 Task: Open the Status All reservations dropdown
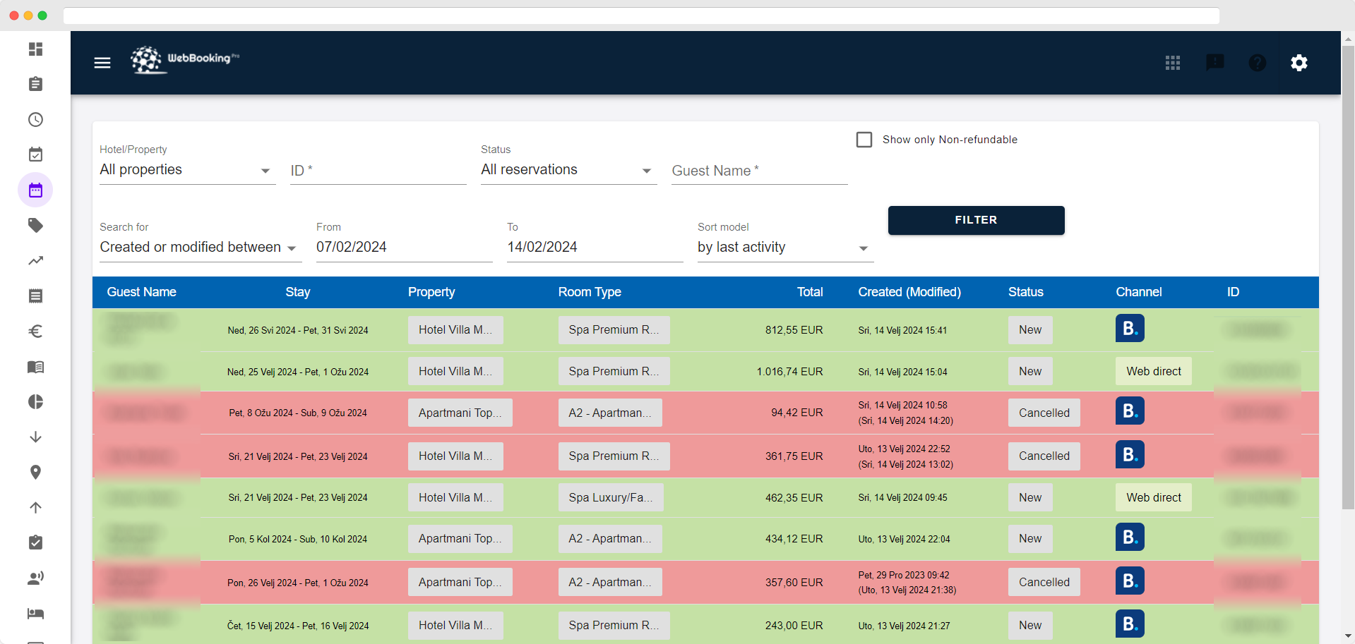pos(568,170)
